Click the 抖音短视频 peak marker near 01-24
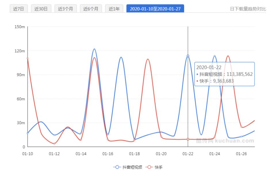Viewport: 271px width, 183px height. point(214,56)
